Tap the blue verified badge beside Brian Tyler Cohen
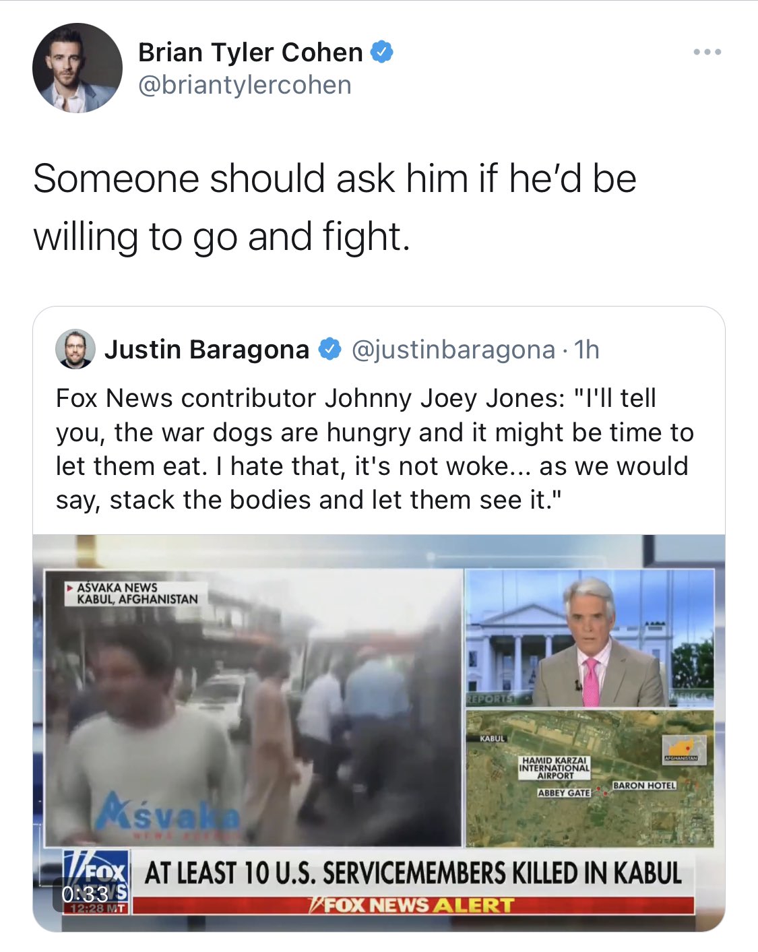This screenshot has height=952, width=758. click(x=382, y=52)
